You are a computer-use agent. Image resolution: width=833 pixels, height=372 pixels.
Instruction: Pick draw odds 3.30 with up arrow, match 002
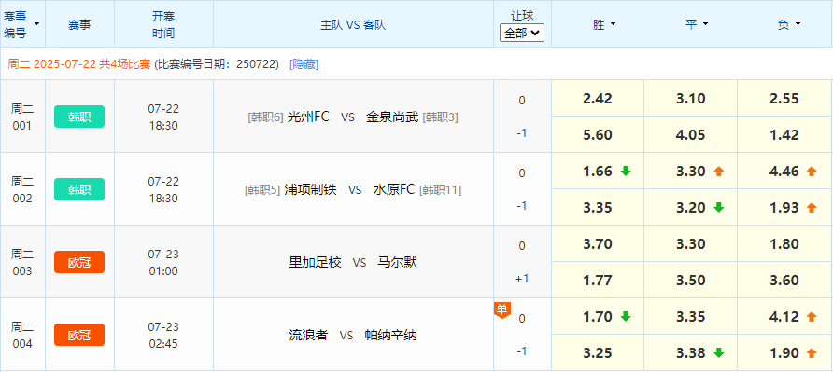click(x=691, y=171)
